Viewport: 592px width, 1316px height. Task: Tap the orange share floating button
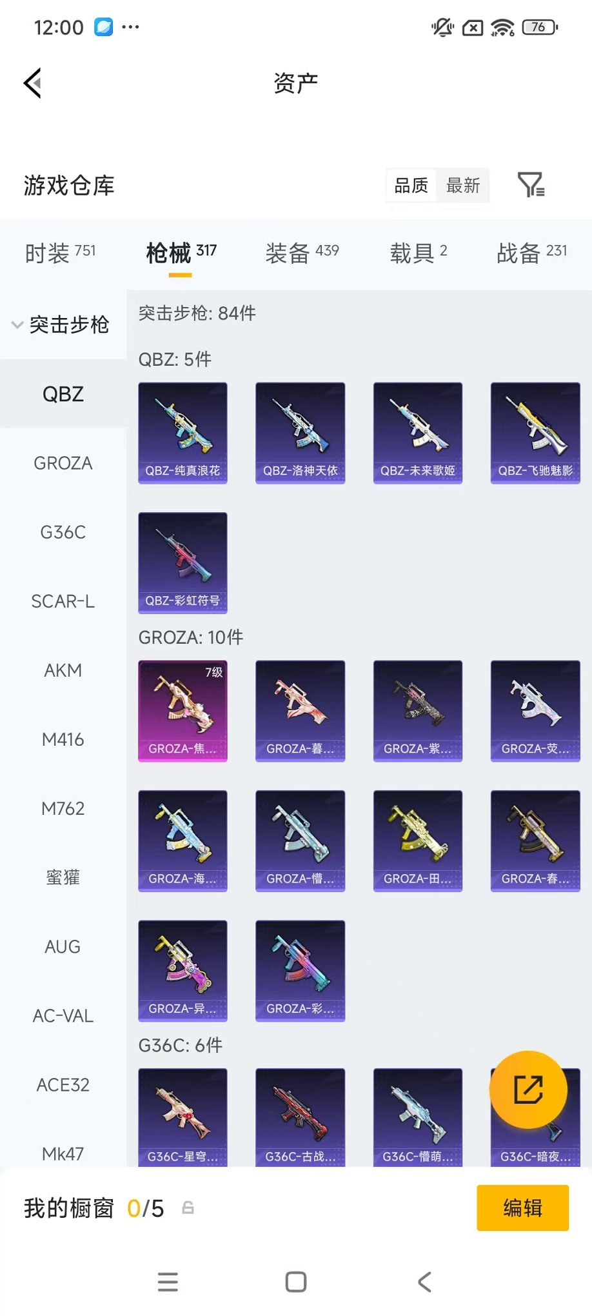tap(528, 1090)
